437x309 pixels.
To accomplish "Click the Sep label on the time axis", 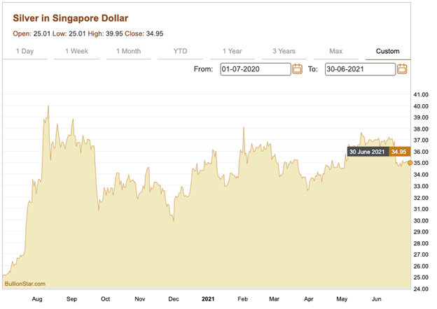I will pos(71,299).
